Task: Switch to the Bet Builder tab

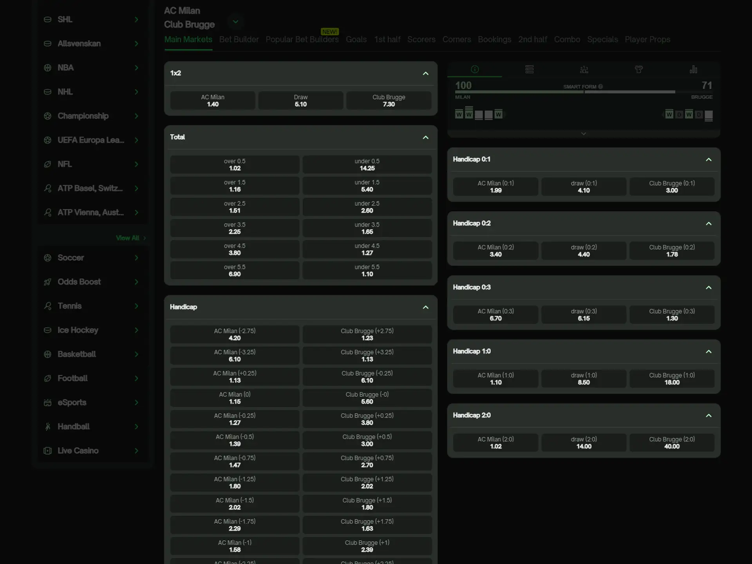Action: point(239,39)
